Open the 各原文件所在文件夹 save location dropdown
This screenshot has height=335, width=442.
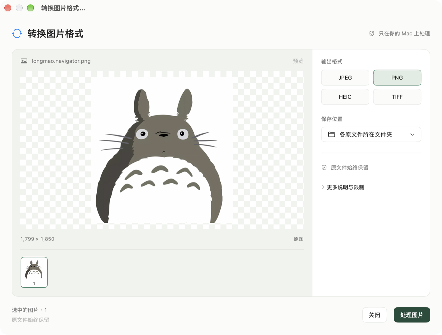click(371, 135)
